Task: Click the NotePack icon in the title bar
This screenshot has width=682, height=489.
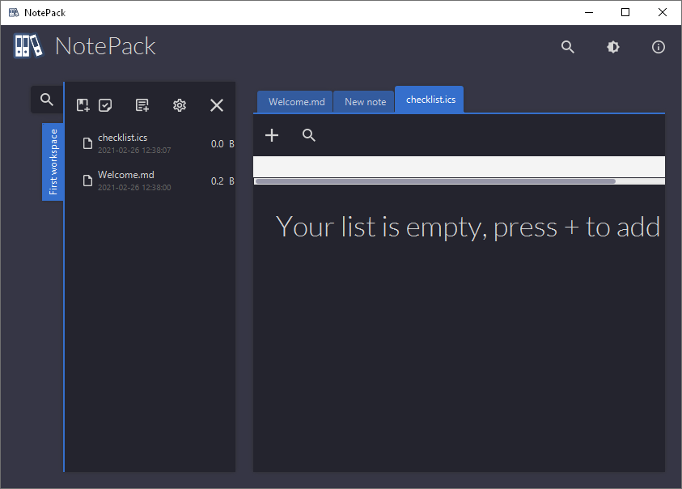Action: click(x=12, y=12)
